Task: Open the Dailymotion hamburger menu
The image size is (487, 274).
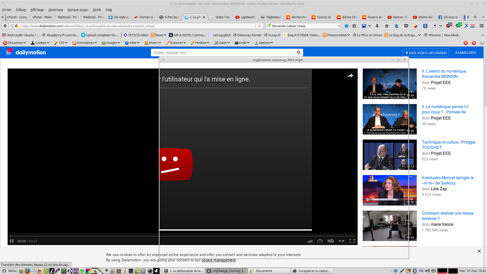Action: coord(8,53)
